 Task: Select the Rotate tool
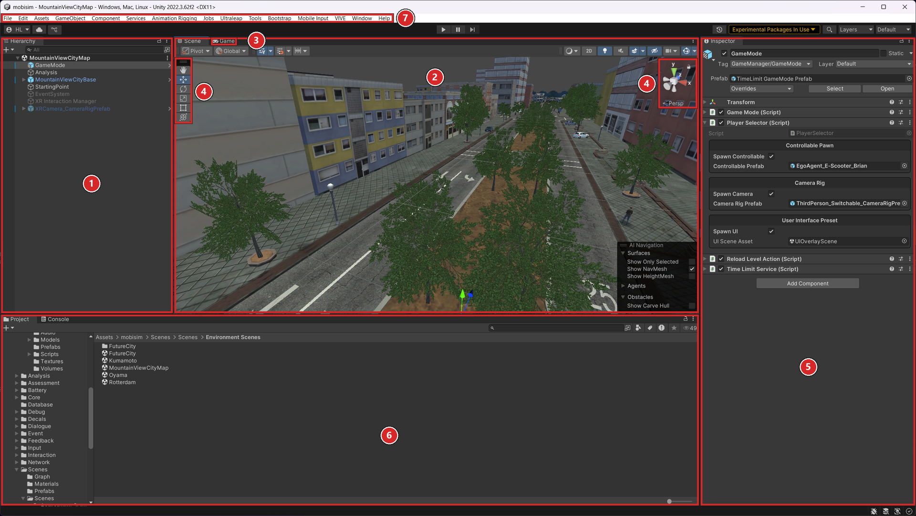(183, 89)
